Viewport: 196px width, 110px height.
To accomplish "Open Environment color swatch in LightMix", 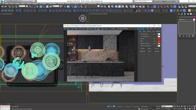I will 159,34.
